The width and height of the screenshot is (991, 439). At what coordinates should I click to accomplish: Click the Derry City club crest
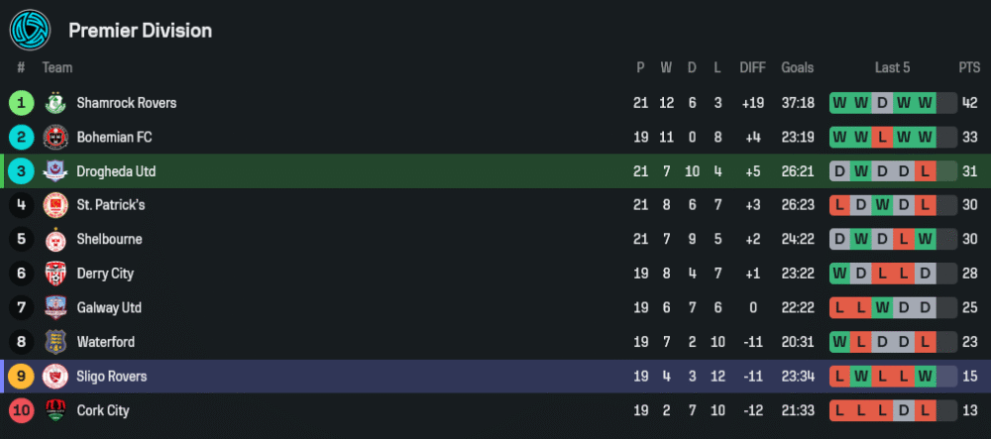tap(55, 274)
